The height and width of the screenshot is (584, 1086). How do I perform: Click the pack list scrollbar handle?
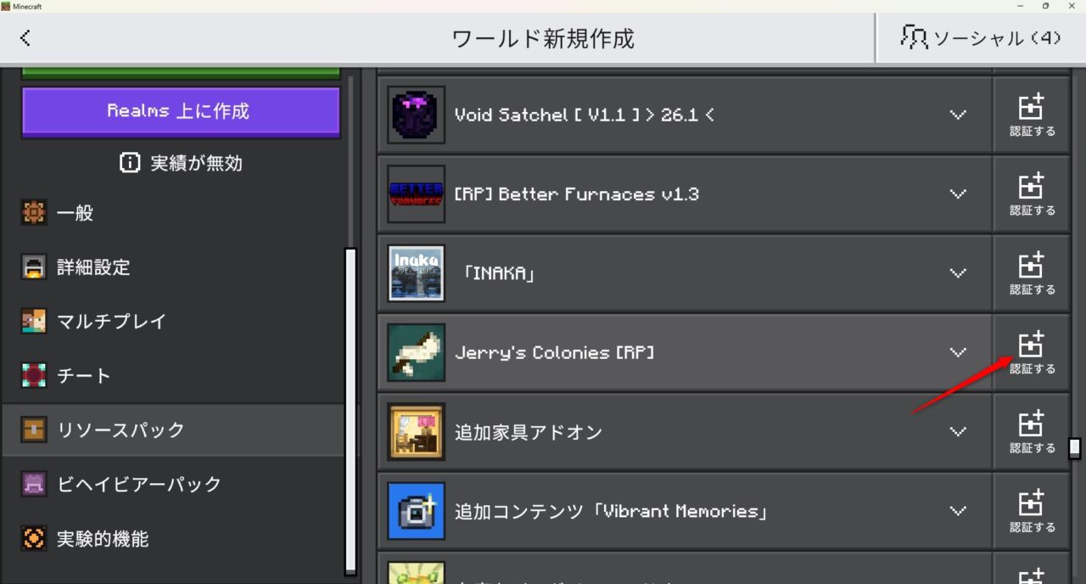pos(1075,448)
